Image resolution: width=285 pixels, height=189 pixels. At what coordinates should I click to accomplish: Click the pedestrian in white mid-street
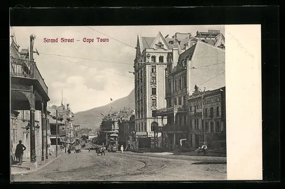122,149
